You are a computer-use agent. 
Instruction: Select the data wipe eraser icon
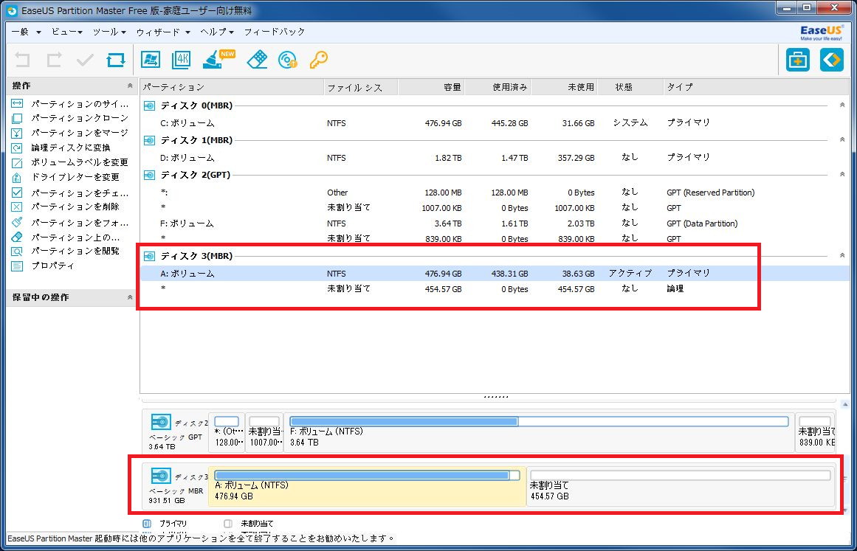257,60
